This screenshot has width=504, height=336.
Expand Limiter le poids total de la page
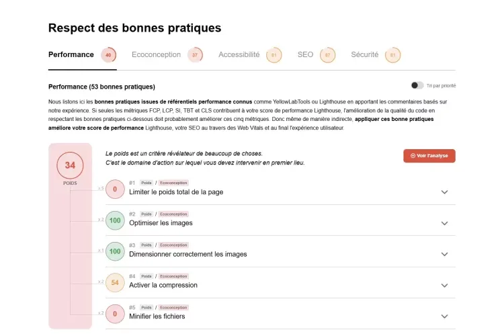pos(444,192)
